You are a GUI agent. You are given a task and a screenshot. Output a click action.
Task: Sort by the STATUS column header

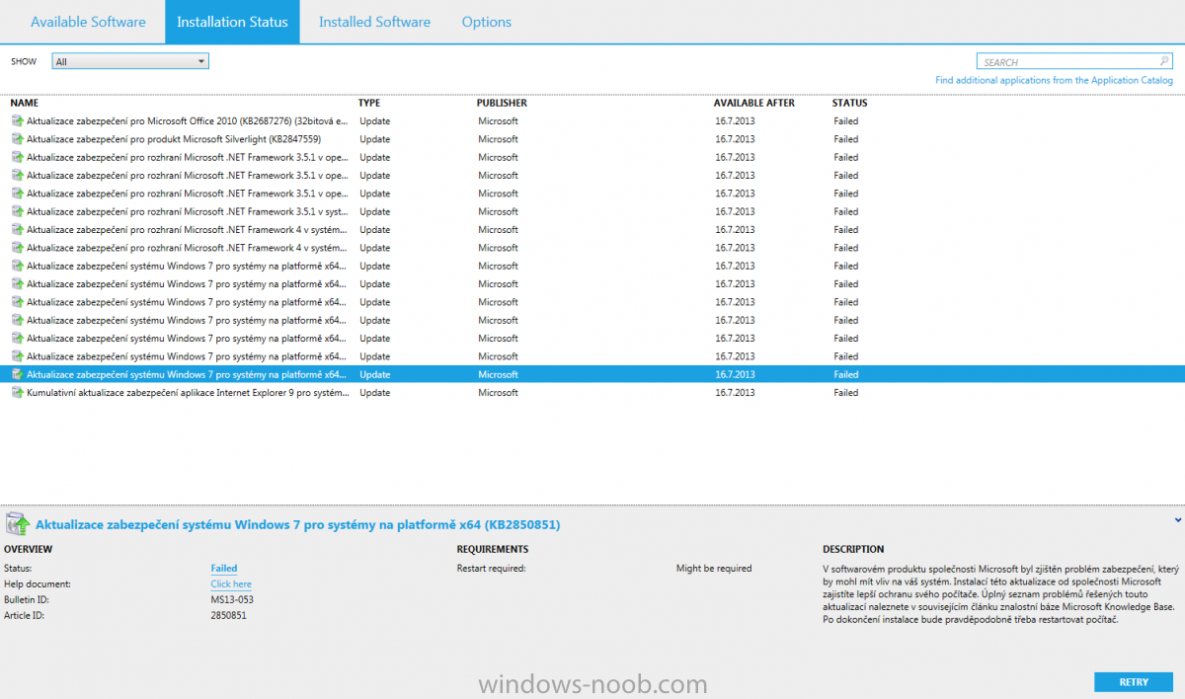[x=850, y=103]
